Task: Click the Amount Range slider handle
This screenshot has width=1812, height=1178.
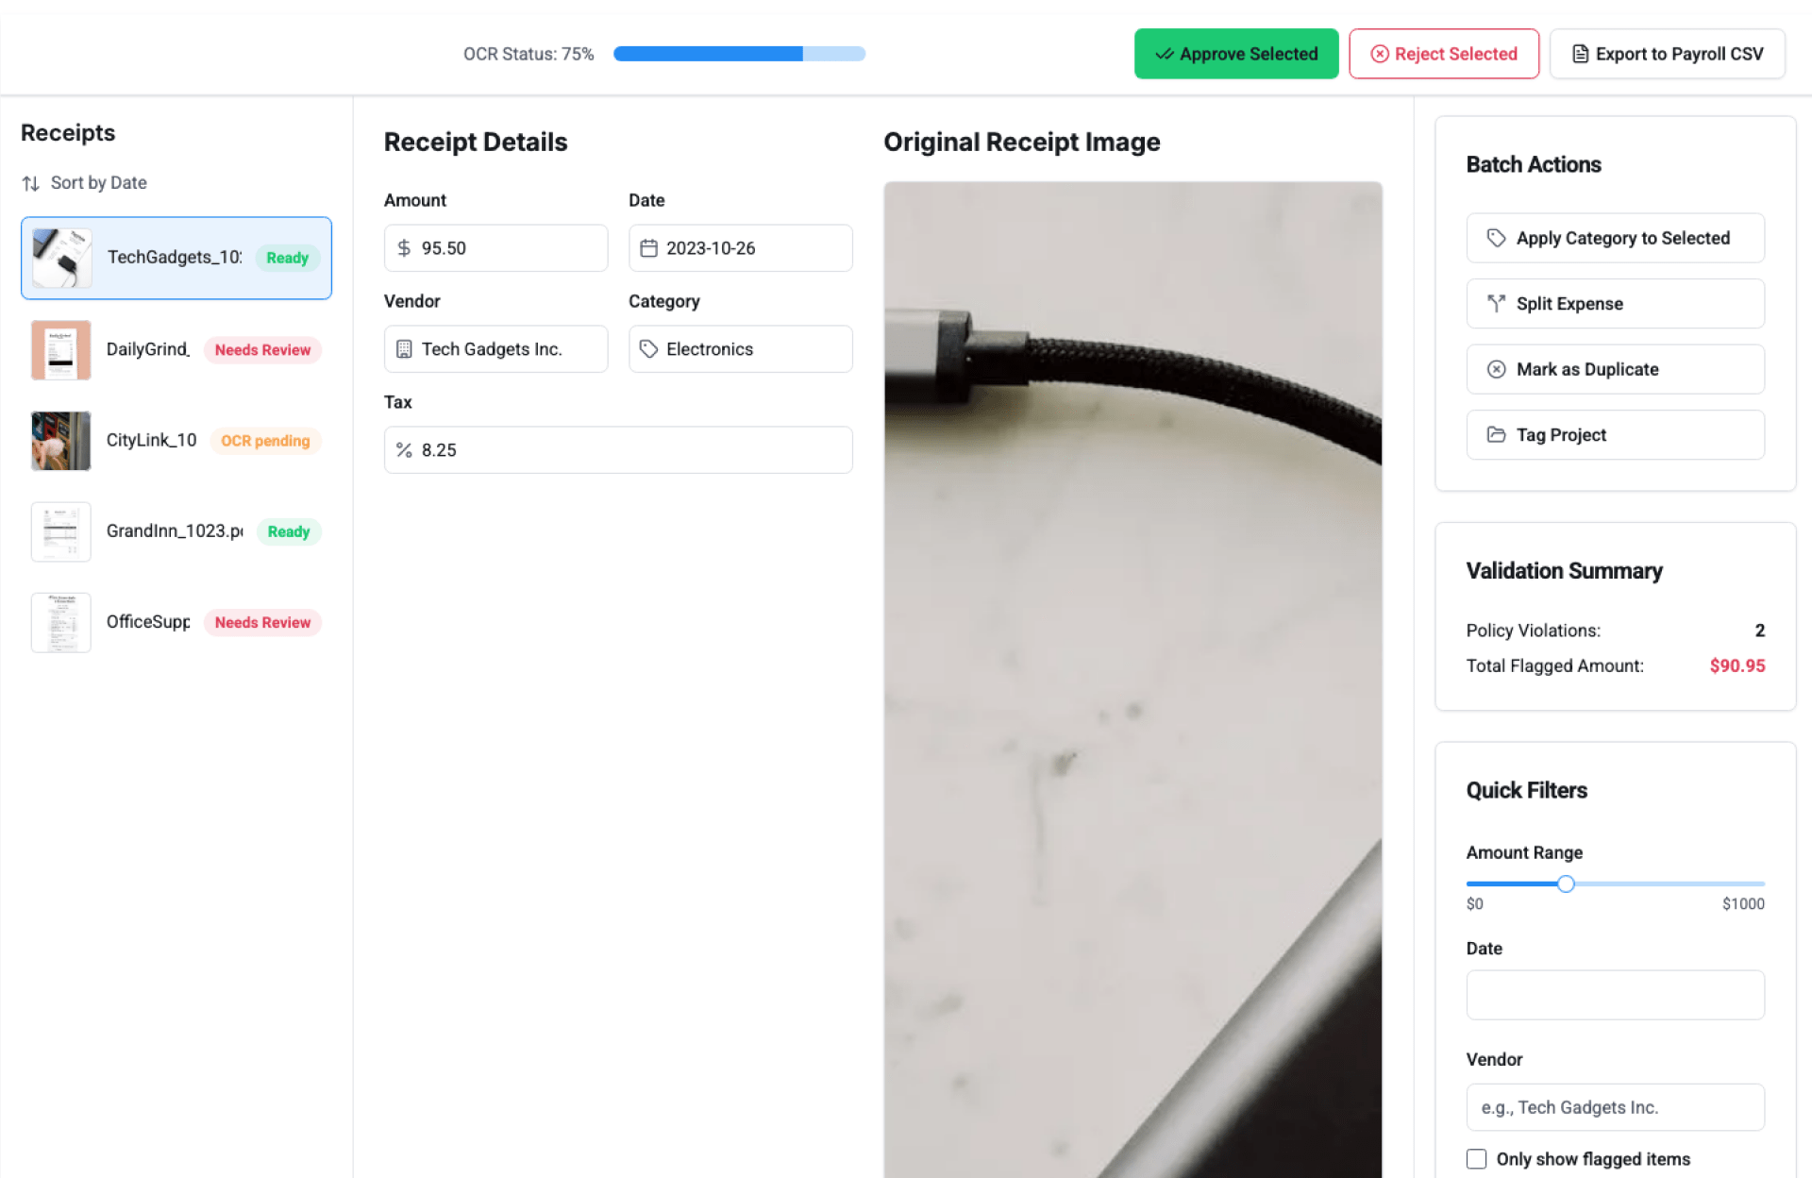Action: 1566,884
